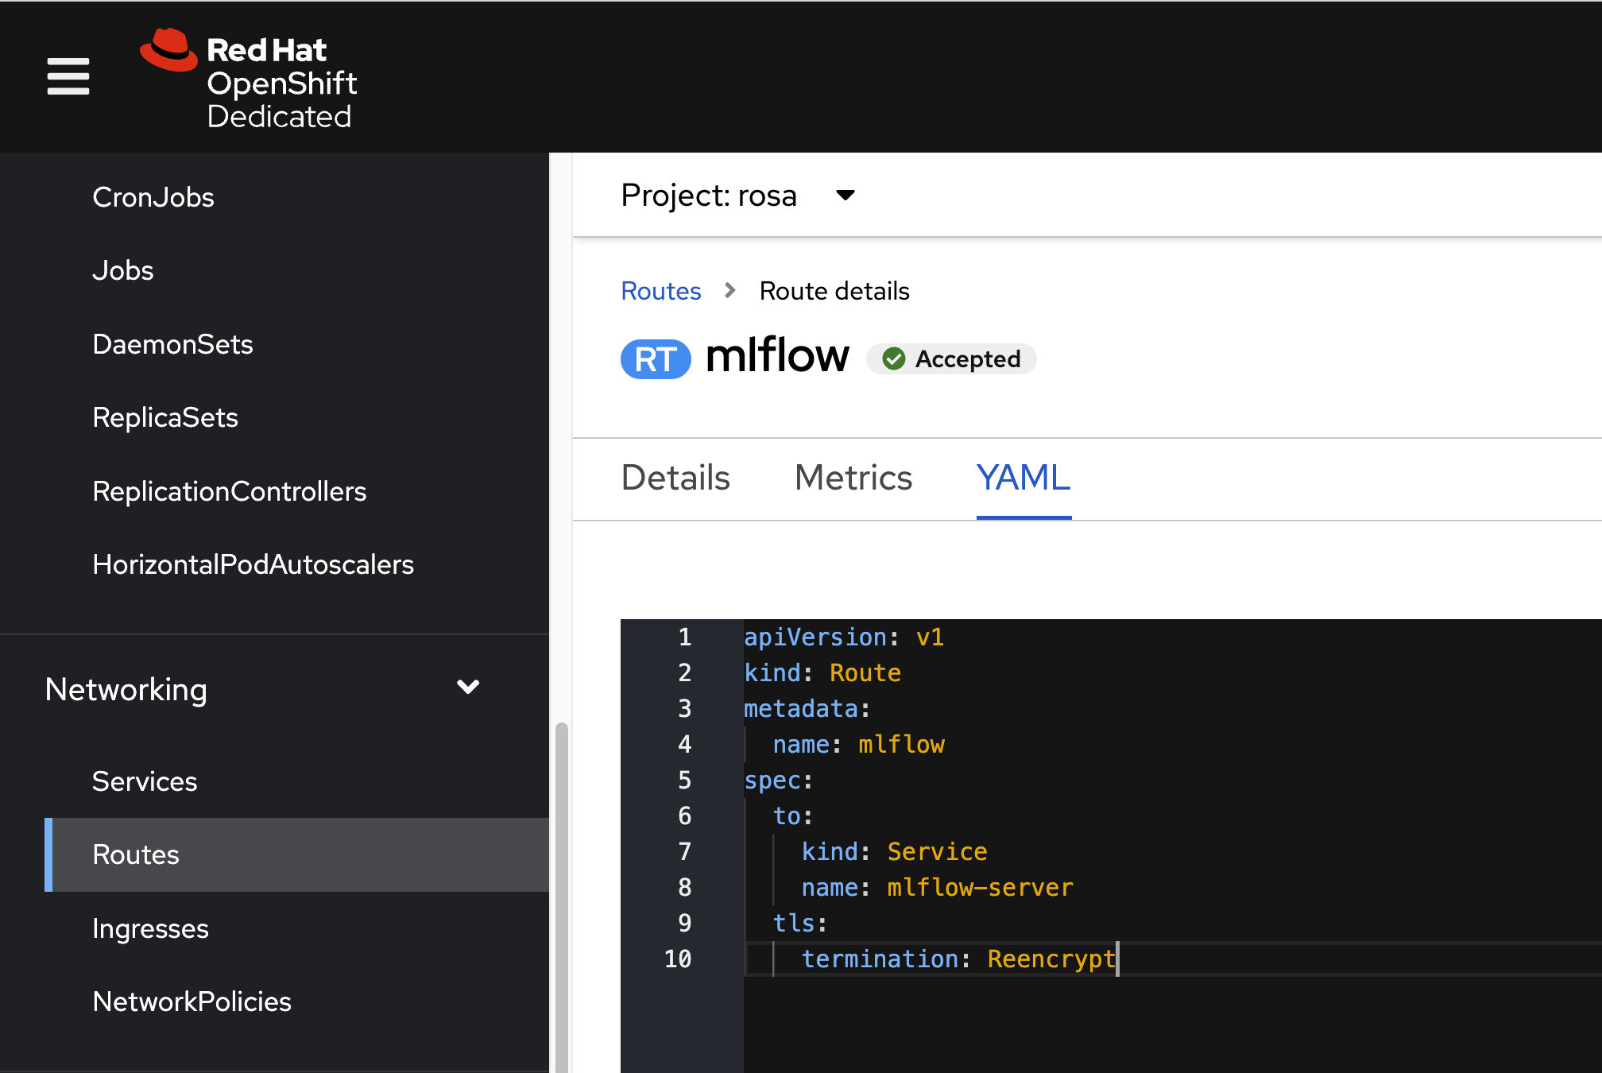Image resolution: width=1602 pixels, height=1073 pixels.
Task: Open HorizontalPodAutoscalers in the sidebar
Action: pos(253,564)
